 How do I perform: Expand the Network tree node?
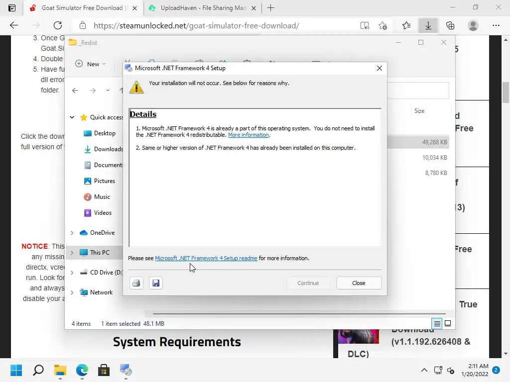tap(72, 292)
